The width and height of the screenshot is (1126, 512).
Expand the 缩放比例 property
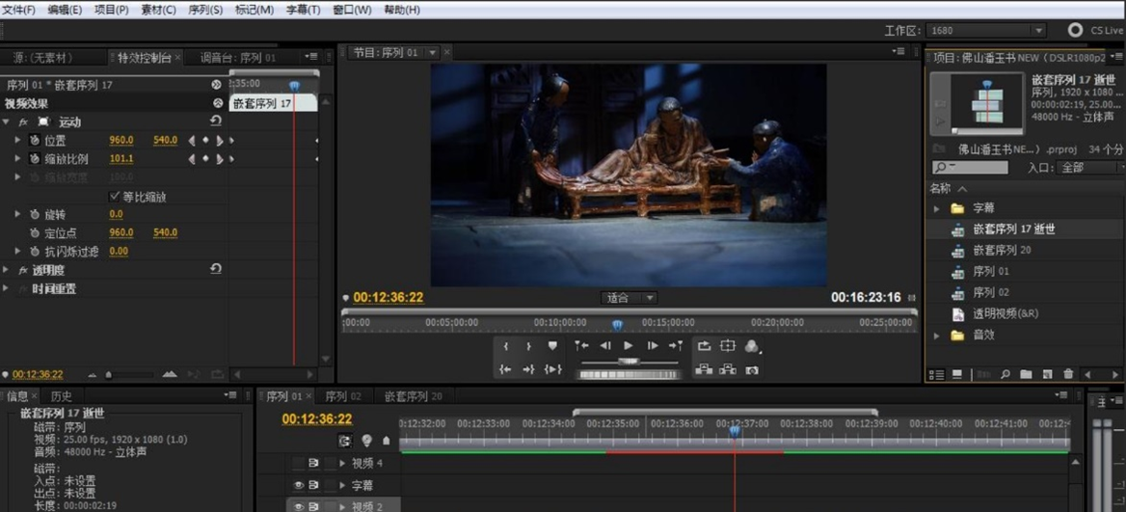tap(18, 159)
